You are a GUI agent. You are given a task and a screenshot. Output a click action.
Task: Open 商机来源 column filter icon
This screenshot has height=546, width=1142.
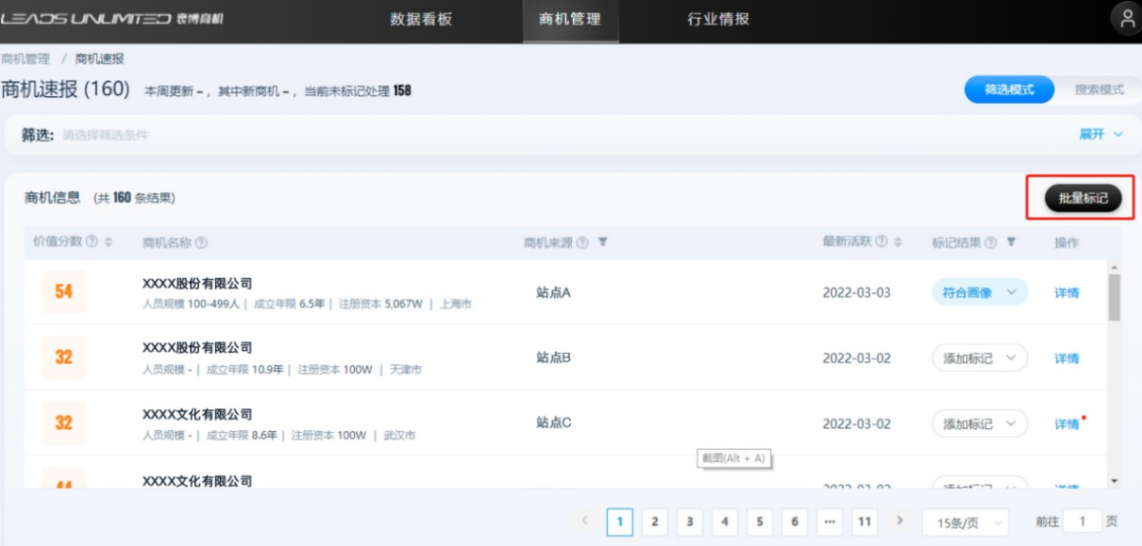(x=603, y=242)
